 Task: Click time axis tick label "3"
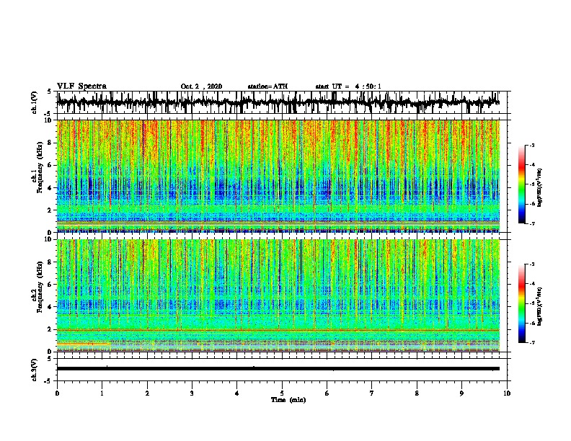coord(192,393)
